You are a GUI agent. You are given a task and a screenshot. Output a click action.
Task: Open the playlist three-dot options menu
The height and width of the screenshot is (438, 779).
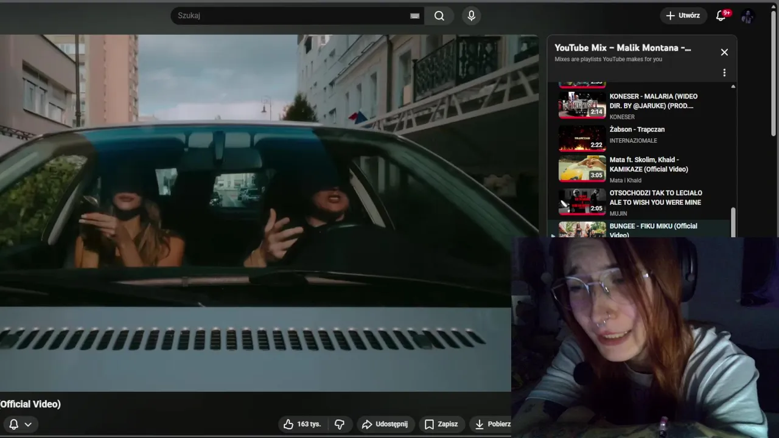click(x=724, y=73)
